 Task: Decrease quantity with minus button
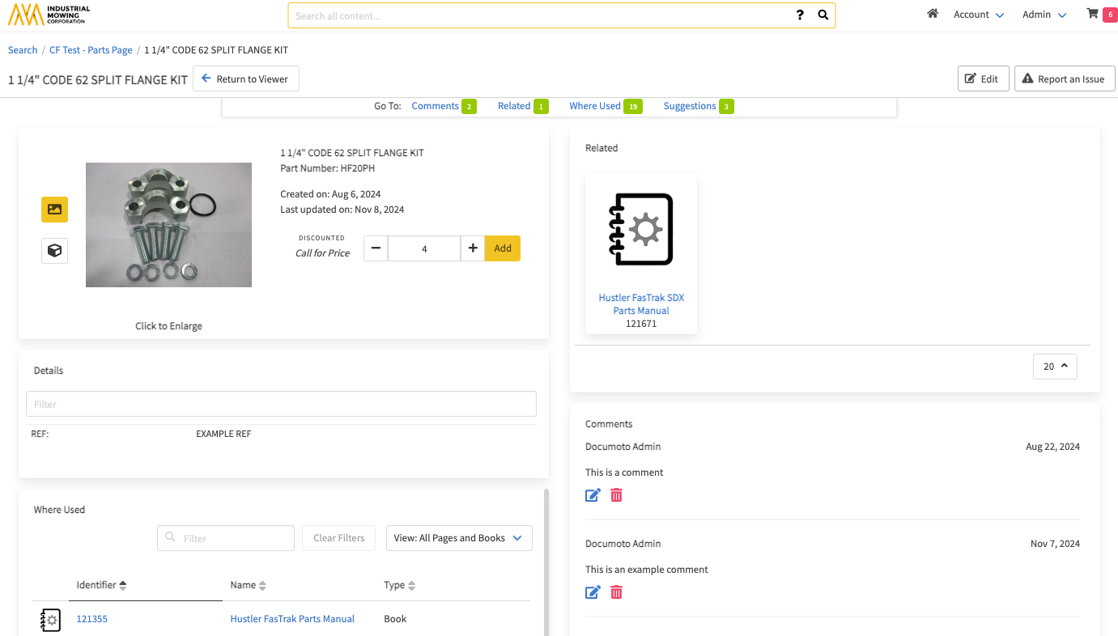(376, 248)
